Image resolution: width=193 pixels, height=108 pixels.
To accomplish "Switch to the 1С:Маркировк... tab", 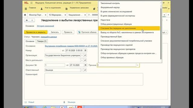I will click(x=56, y=15).
